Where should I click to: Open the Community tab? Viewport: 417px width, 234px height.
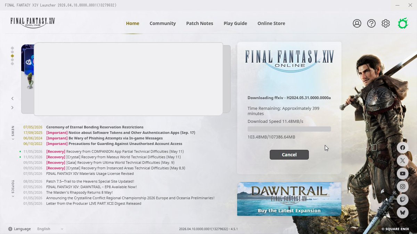coord(163,23)
